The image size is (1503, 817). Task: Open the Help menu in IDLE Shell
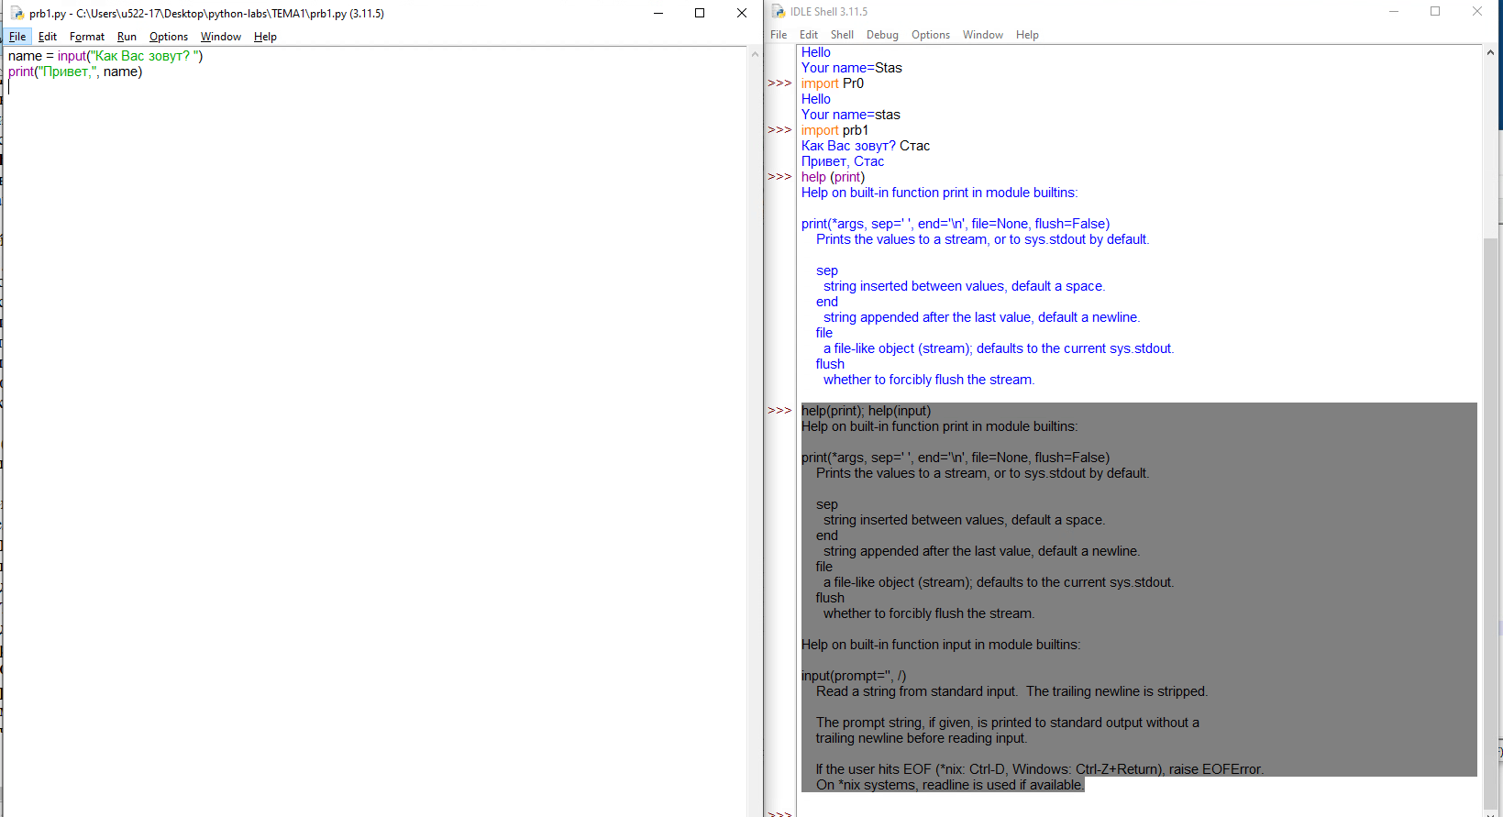[1027, 35]
